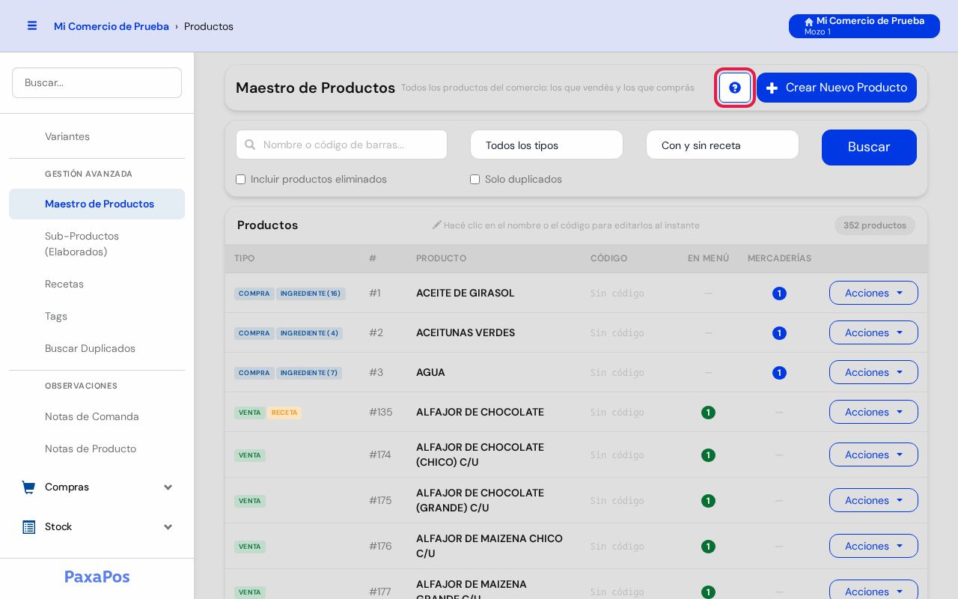The image size is (958, 599).
Task: Click the Buscar button
Action: 869,148
